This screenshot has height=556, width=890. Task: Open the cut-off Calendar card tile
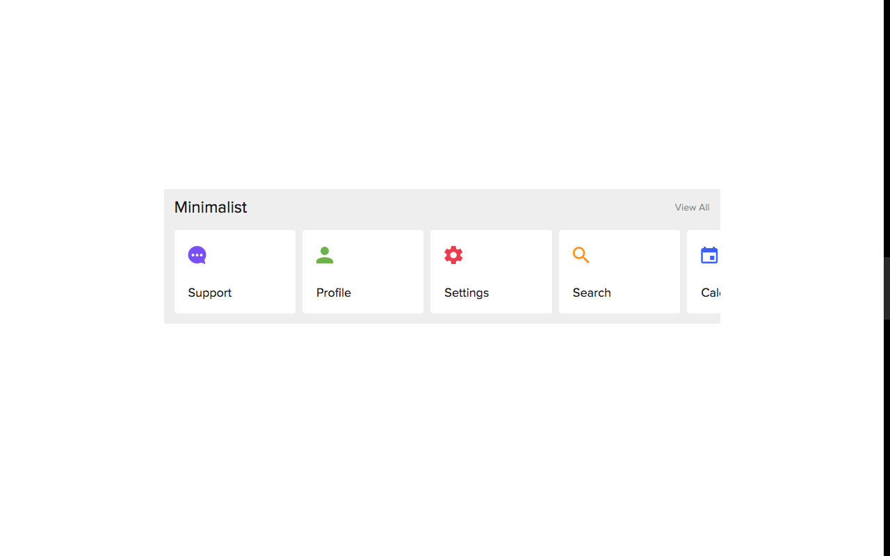click(x=704, y=272)
